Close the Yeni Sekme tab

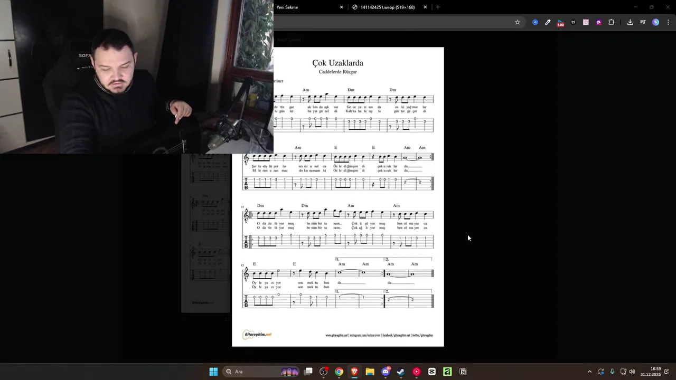pyautogui.click(x=341, y=7)
